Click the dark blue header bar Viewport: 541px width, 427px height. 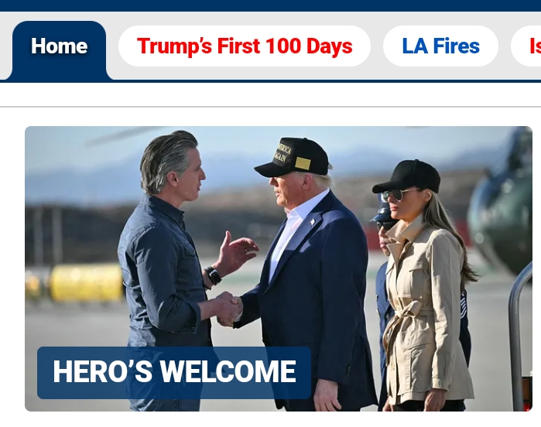[x=271, y=5]
